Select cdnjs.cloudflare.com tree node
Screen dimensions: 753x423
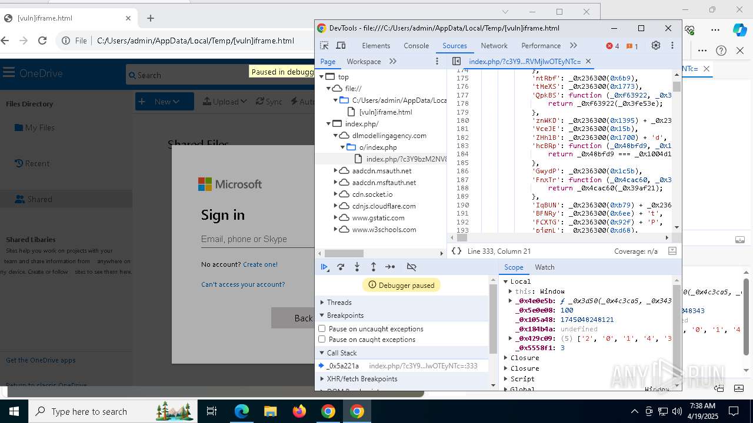point(384,206)
